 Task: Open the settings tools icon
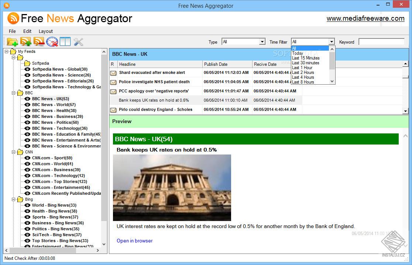[x=78, y=42]
